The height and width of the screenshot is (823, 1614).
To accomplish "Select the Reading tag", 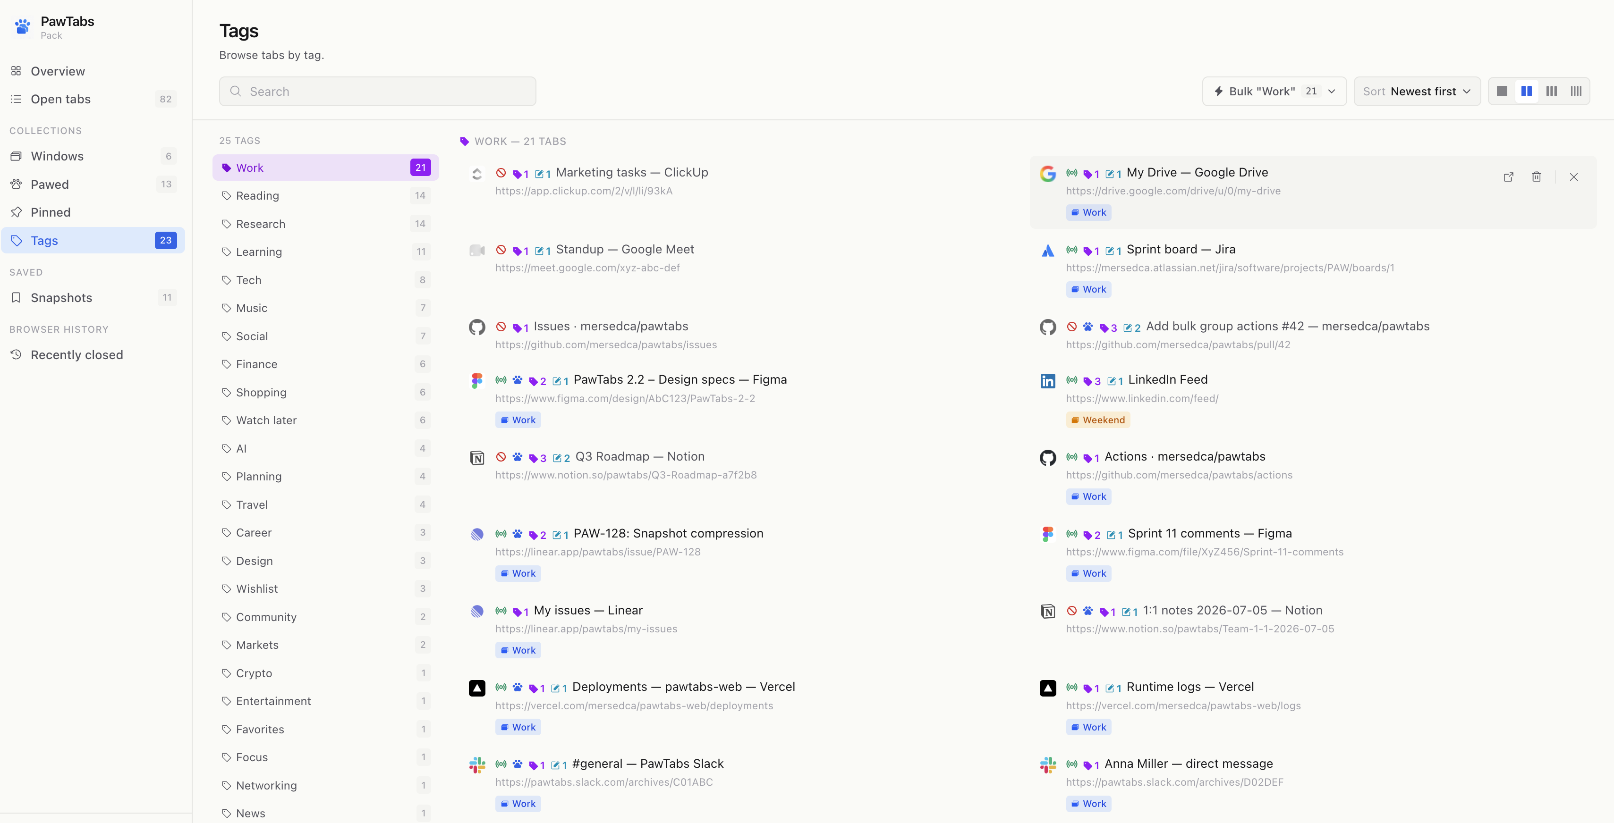I will tap(325, 196).
